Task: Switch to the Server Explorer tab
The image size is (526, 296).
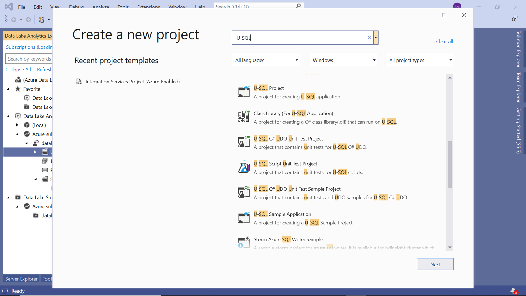Action: (x=21, y=279)
